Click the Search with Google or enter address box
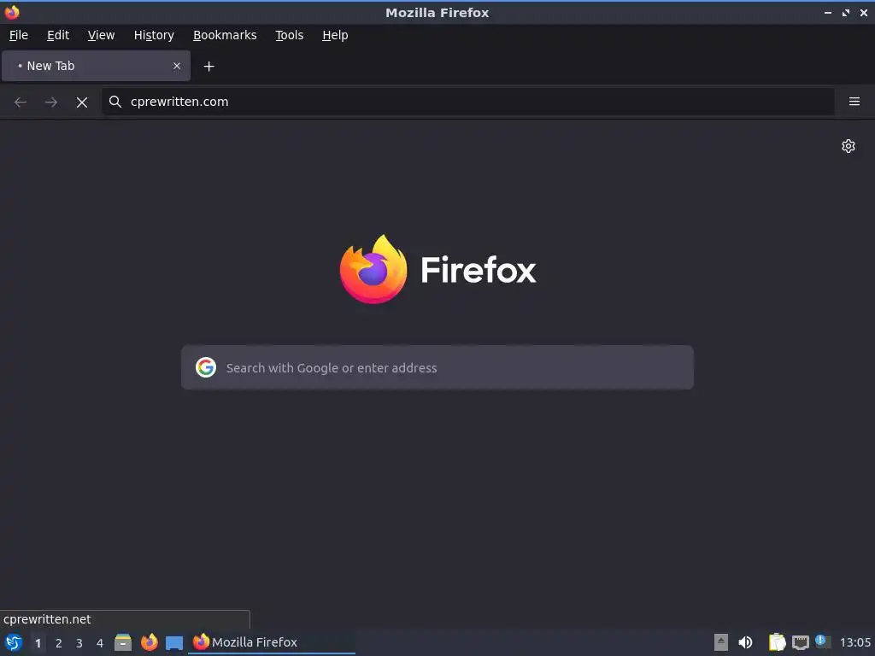 437,367
